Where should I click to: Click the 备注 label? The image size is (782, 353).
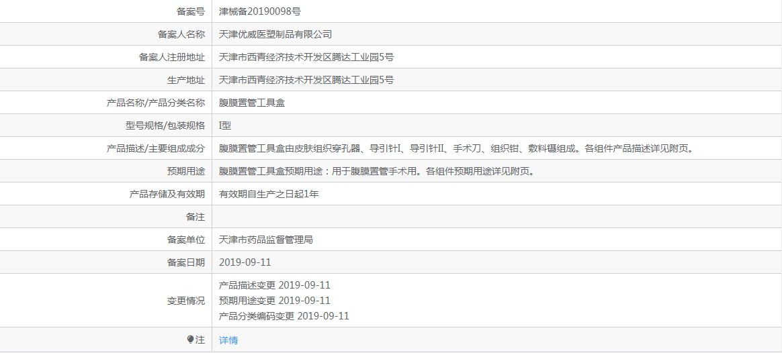tap(195, 217)
